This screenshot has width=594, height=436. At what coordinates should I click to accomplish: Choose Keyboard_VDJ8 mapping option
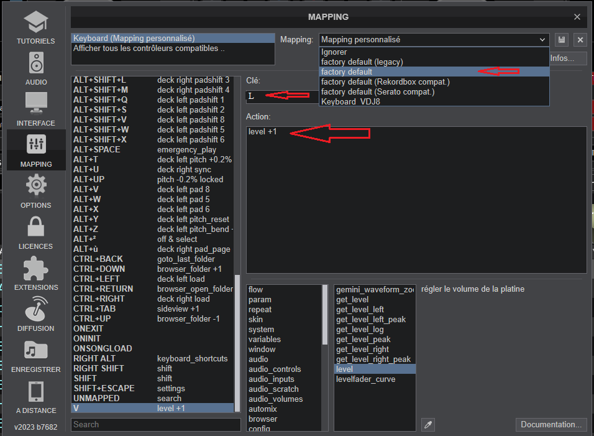(x=434, y=101)
